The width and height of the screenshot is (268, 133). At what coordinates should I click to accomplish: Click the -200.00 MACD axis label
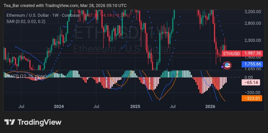tap(252, 93)
